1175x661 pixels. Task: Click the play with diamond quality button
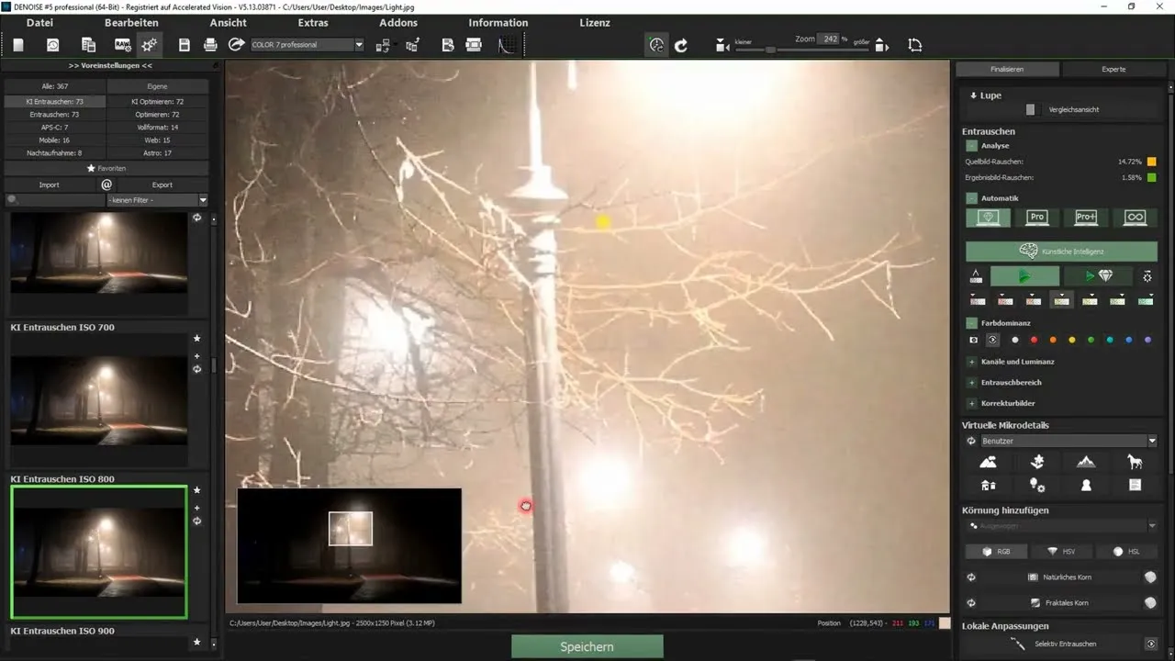(1098, 275)
